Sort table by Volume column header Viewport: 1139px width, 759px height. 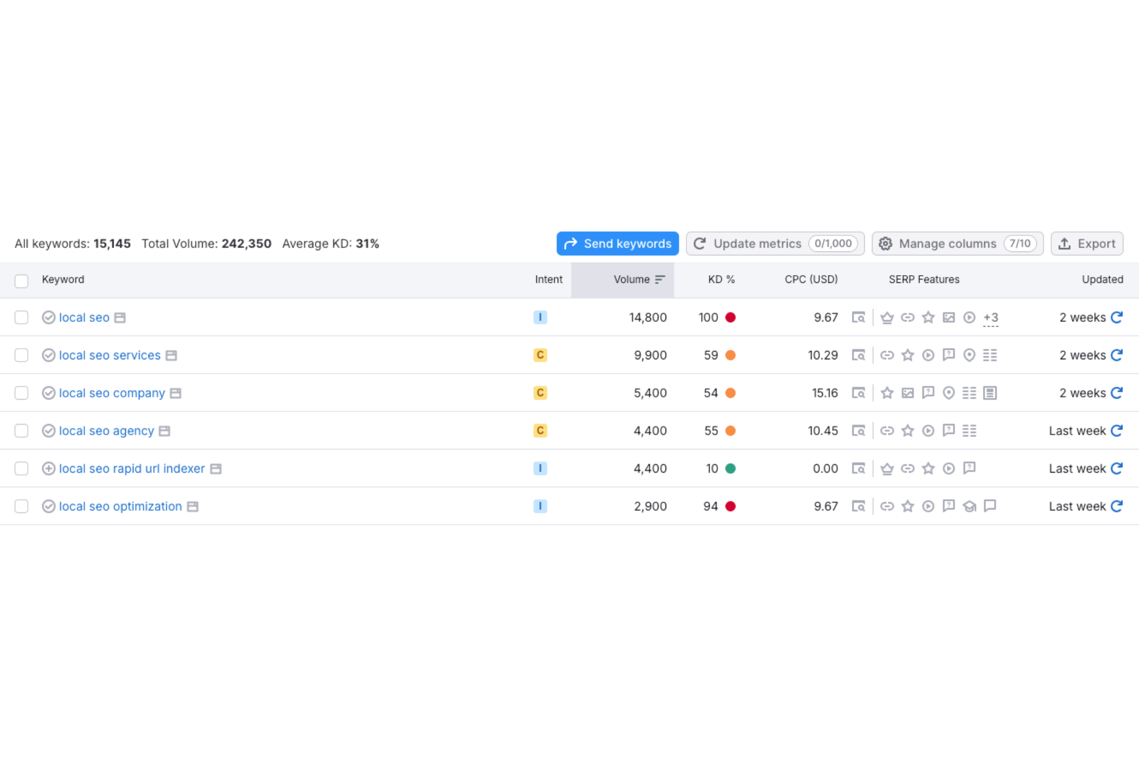pos(631,279)
